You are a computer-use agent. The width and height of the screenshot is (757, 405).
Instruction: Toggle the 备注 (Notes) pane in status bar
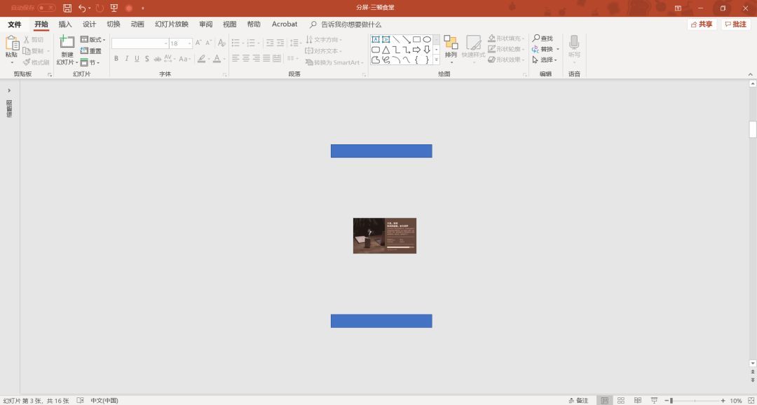tap(578, 400)
